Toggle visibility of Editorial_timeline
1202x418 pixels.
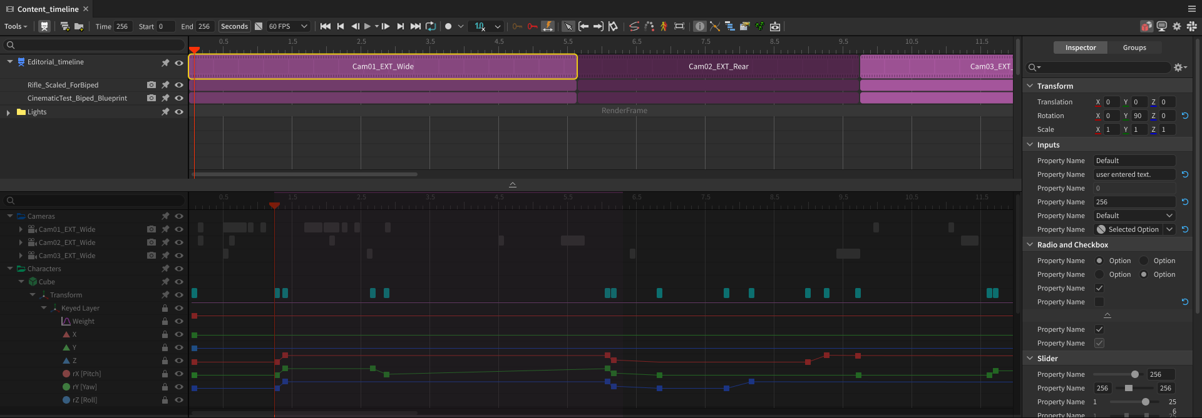(x=179, y=62)
